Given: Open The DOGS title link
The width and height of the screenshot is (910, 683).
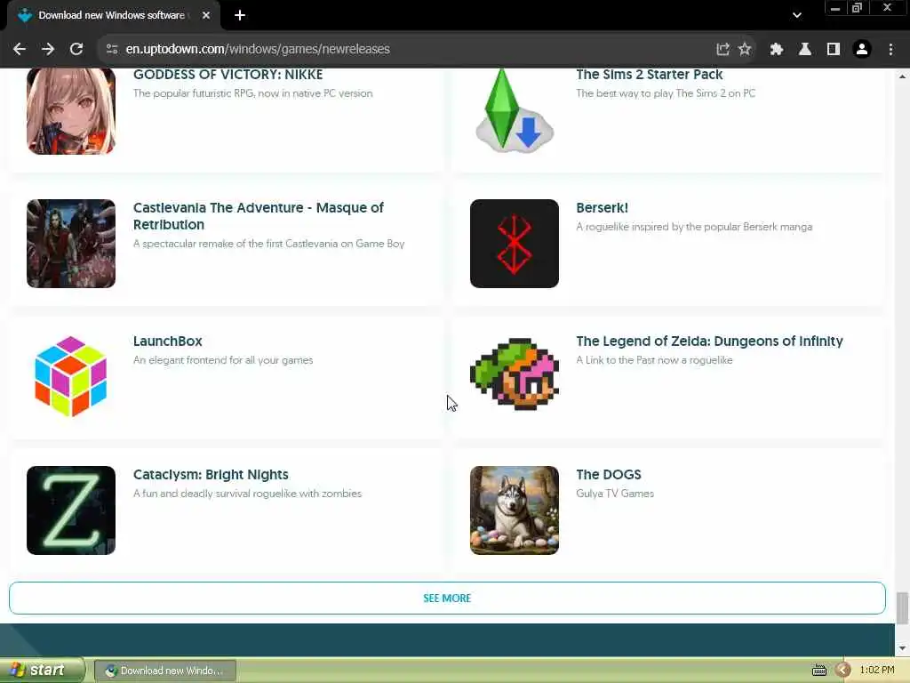Looking at the screenshot, I should [608, 475].
